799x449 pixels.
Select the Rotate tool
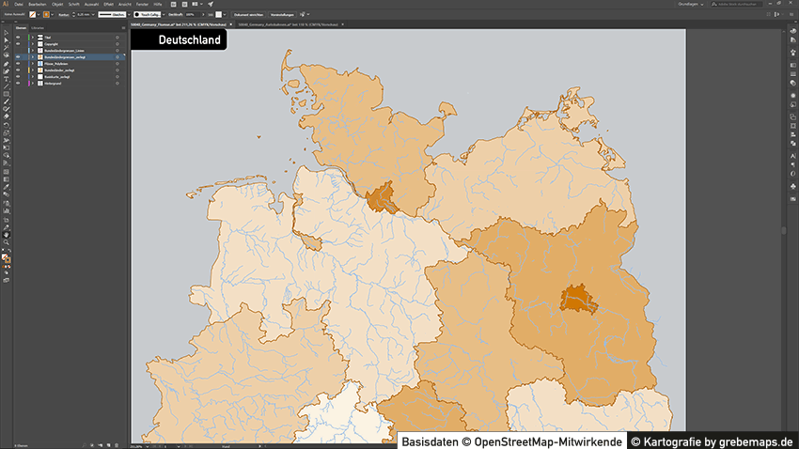click(x=6, y=125)
